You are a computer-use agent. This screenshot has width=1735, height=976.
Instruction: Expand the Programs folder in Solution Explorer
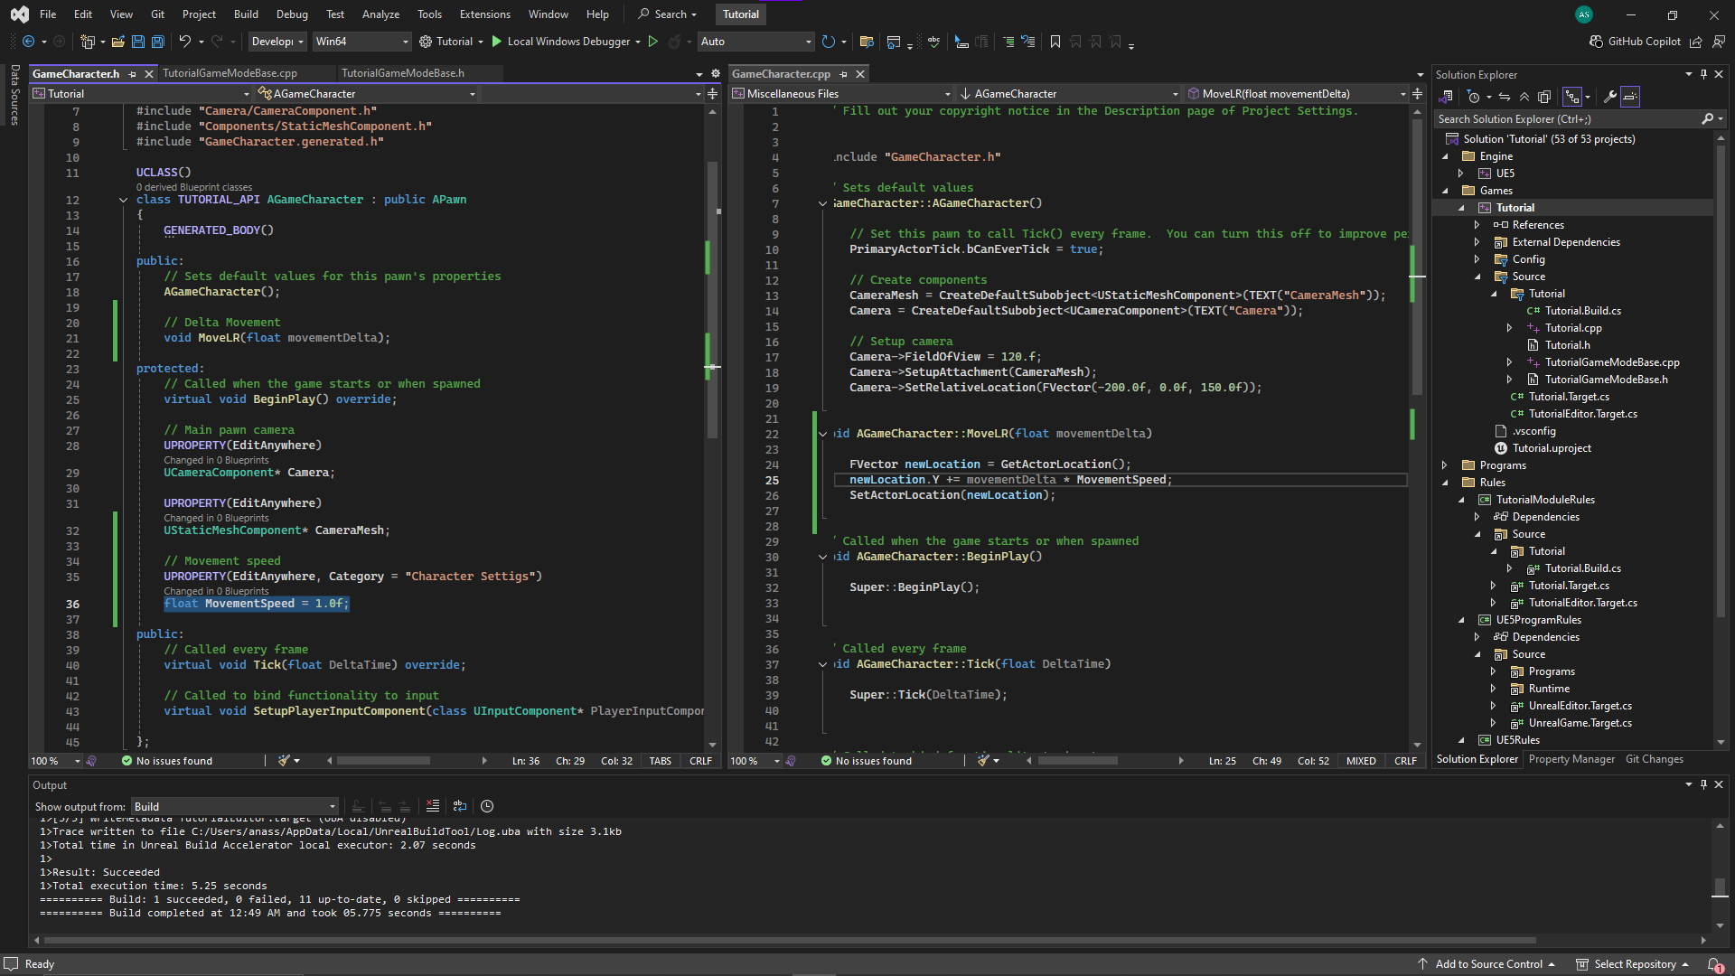click(1444, 465)
